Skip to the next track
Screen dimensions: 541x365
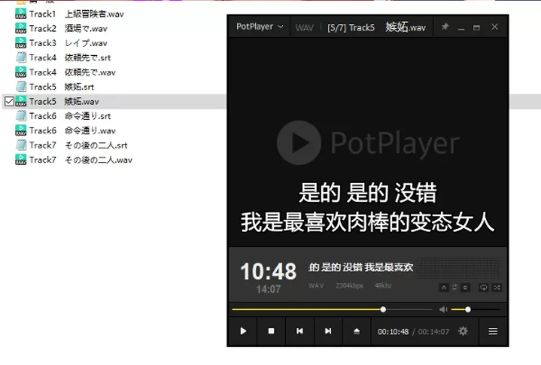pyautogui.click(x=328, y=331)
